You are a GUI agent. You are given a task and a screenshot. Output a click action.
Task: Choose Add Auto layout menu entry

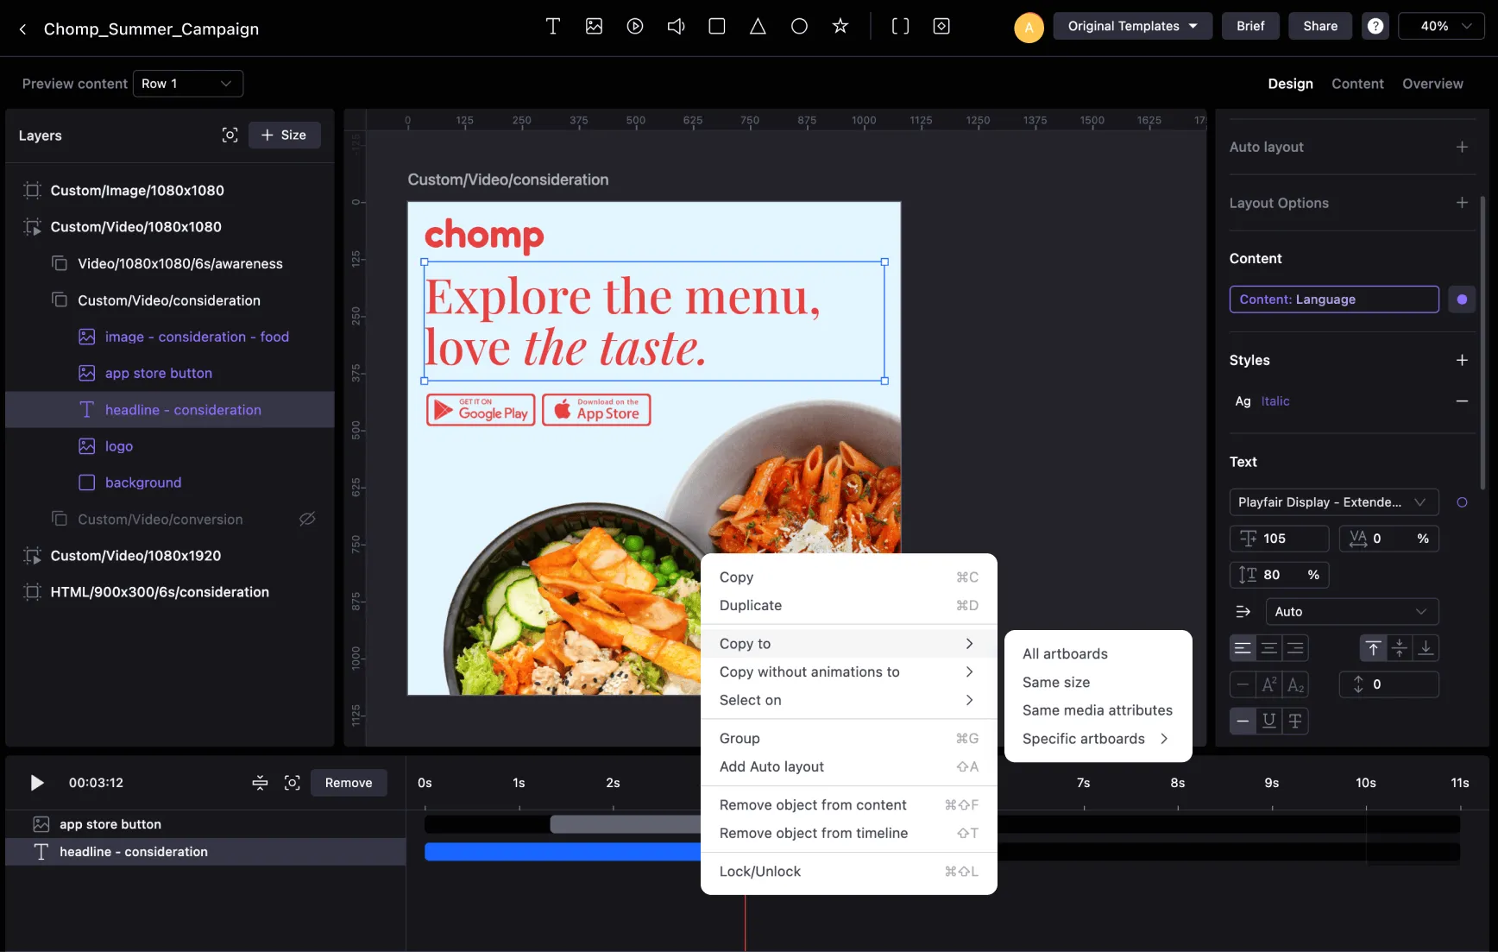click(849, 767)
